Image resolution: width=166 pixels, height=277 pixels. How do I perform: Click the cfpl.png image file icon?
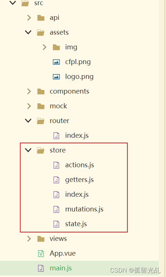pyautogui.click(x=56, y=62)
